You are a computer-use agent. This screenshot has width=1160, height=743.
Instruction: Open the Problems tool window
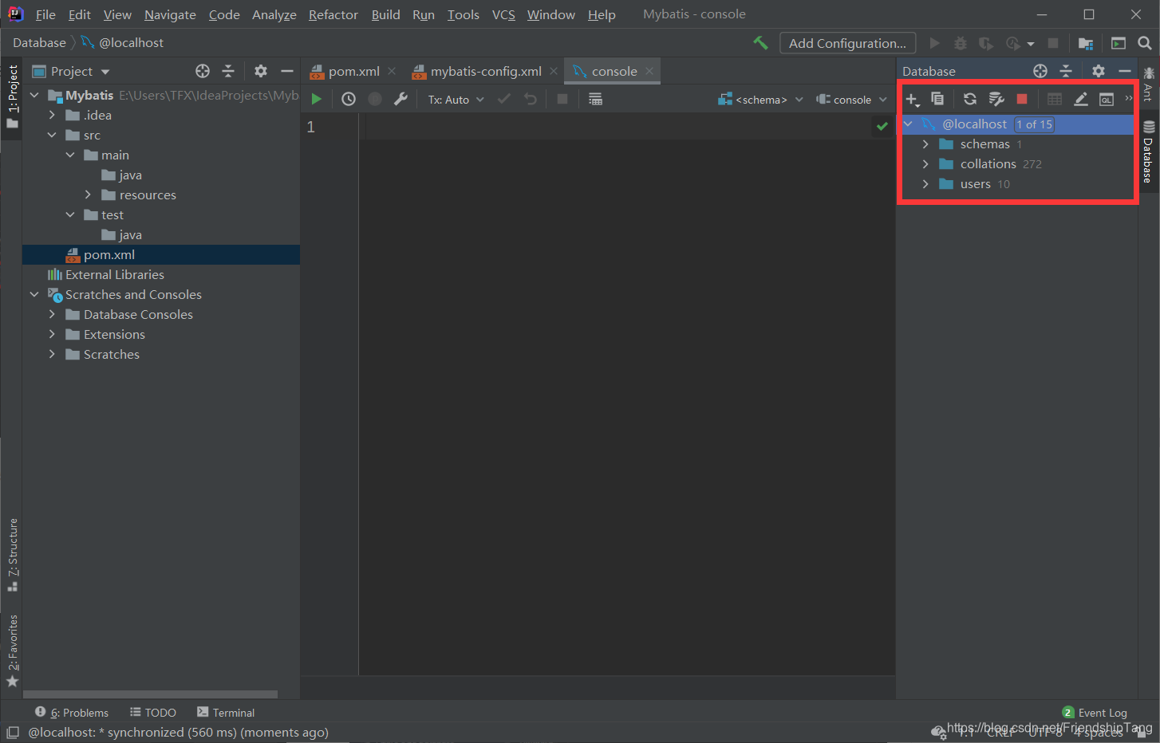72,713
